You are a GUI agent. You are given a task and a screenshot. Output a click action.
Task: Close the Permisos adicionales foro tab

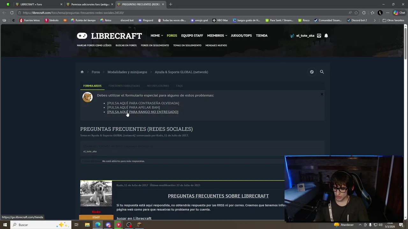[x=112, y=4]
